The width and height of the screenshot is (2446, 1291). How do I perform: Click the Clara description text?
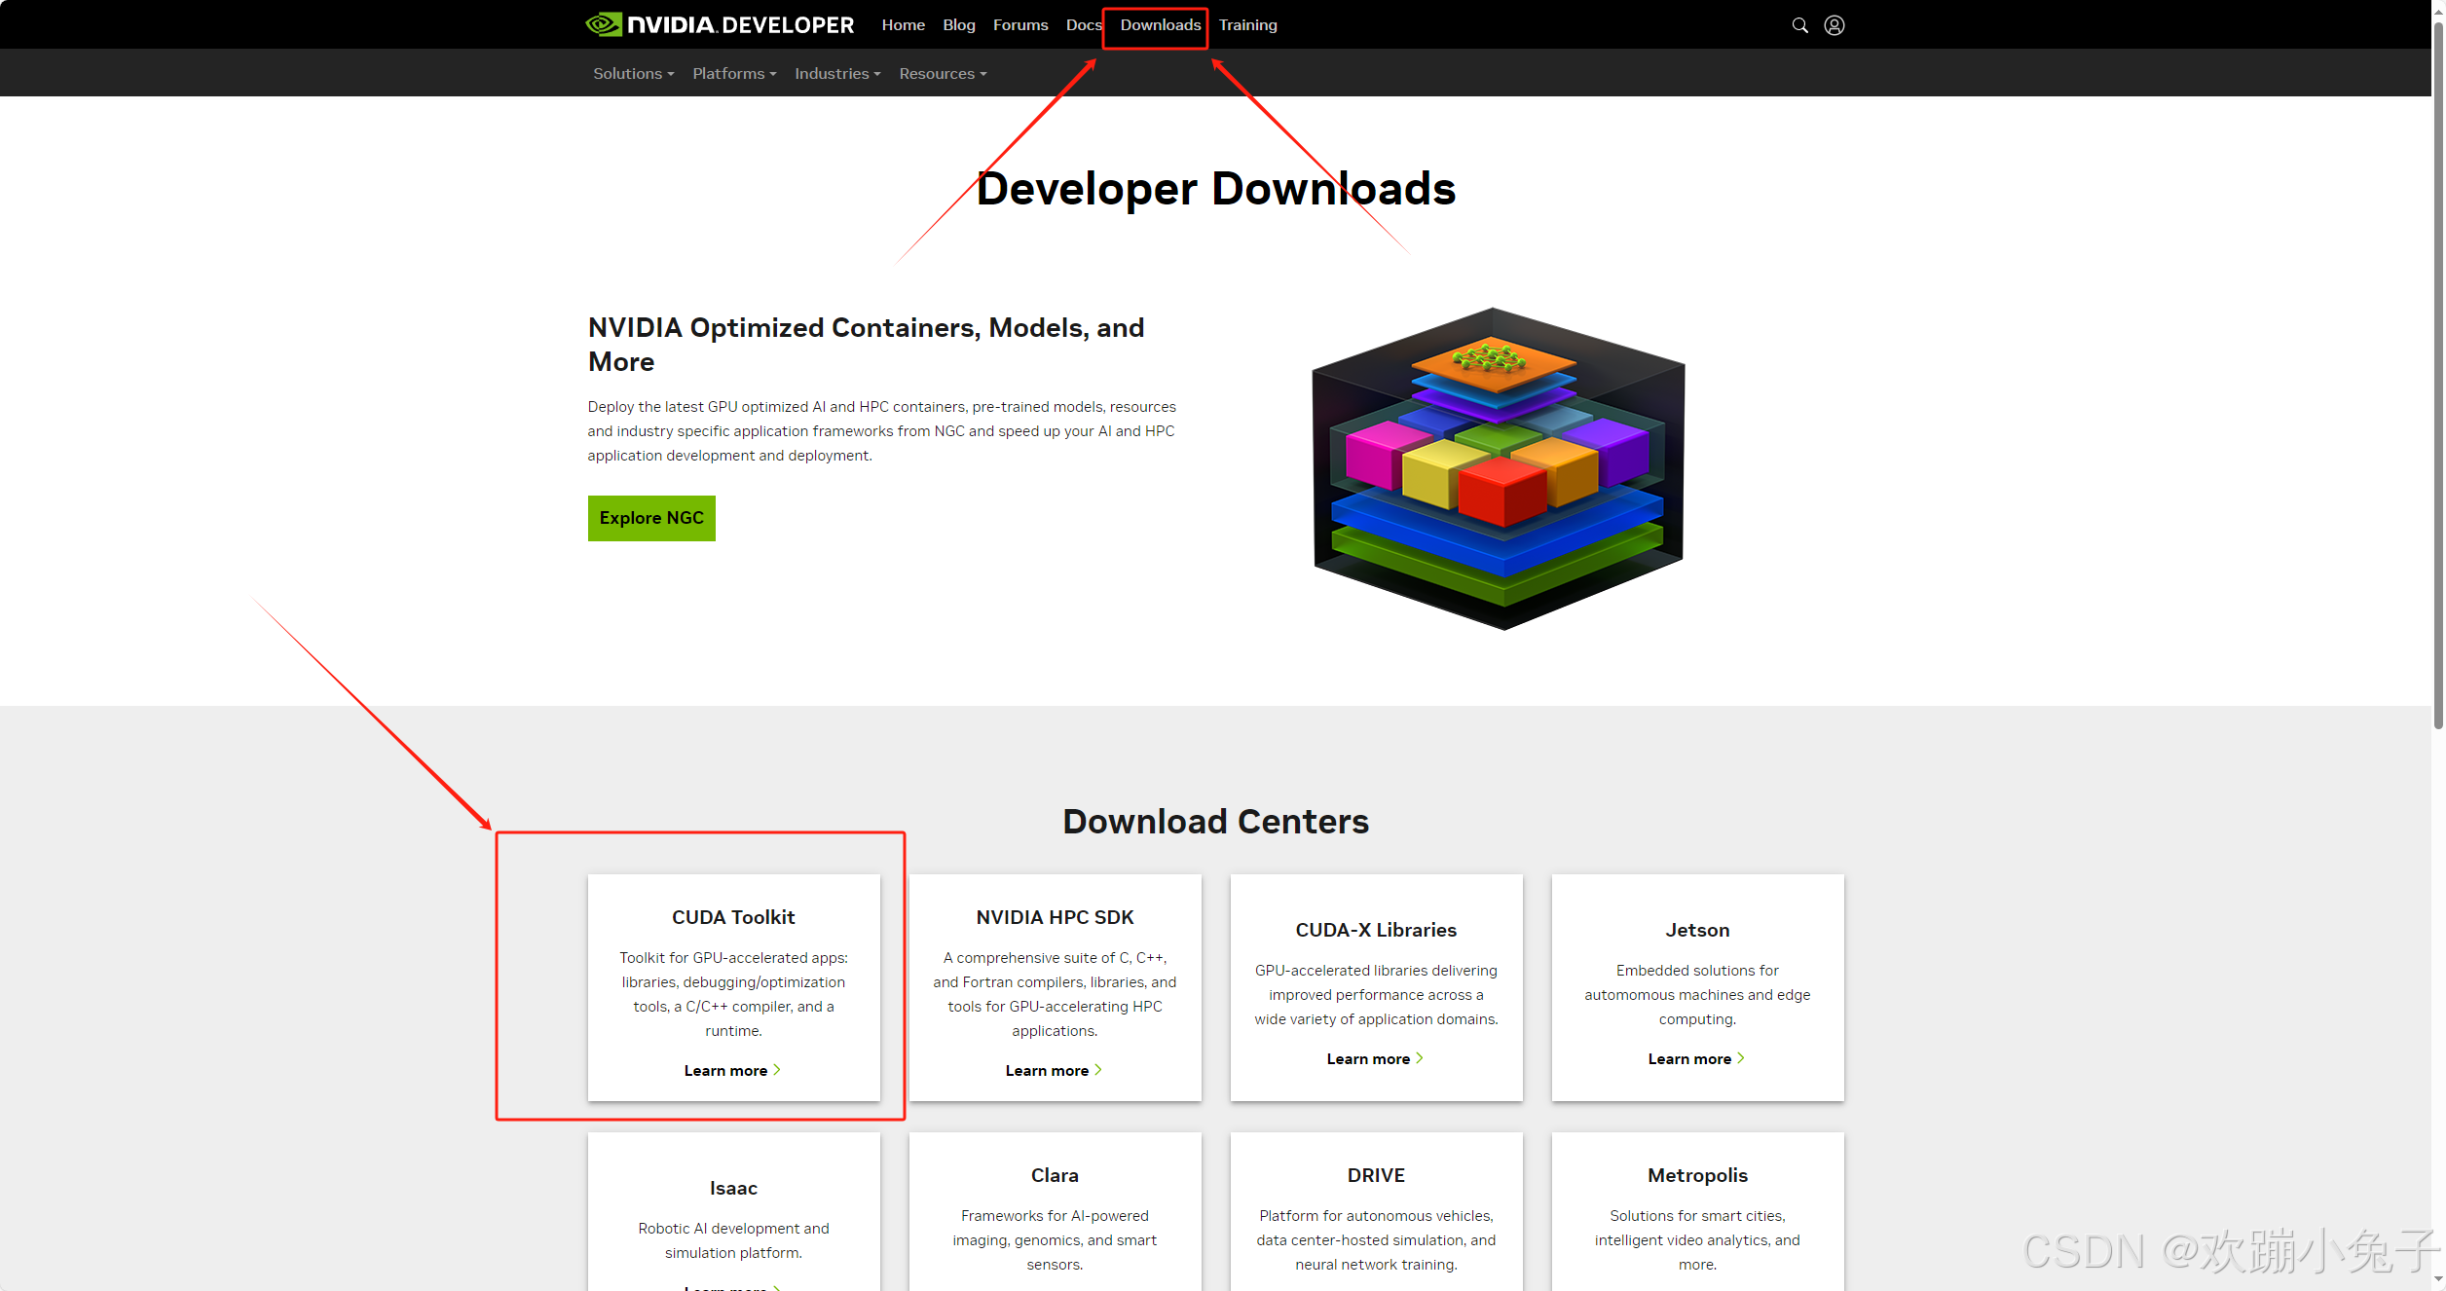(x=1055, y=1240)
